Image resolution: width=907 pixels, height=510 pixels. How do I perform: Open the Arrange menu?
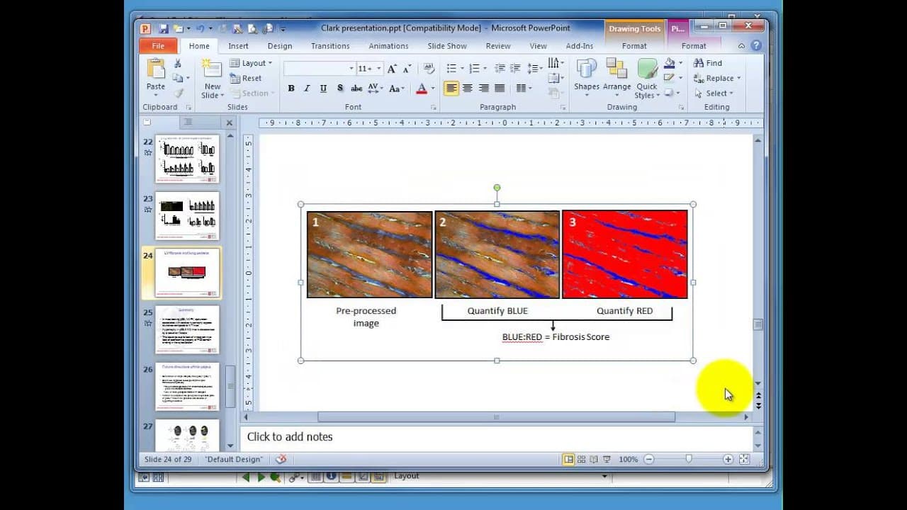(x=616, y=78)
